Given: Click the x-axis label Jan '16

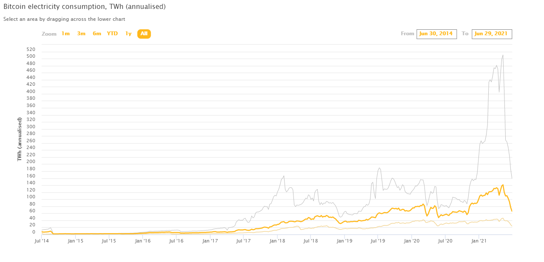Looking at the screenshot, I should click(143, 241).
